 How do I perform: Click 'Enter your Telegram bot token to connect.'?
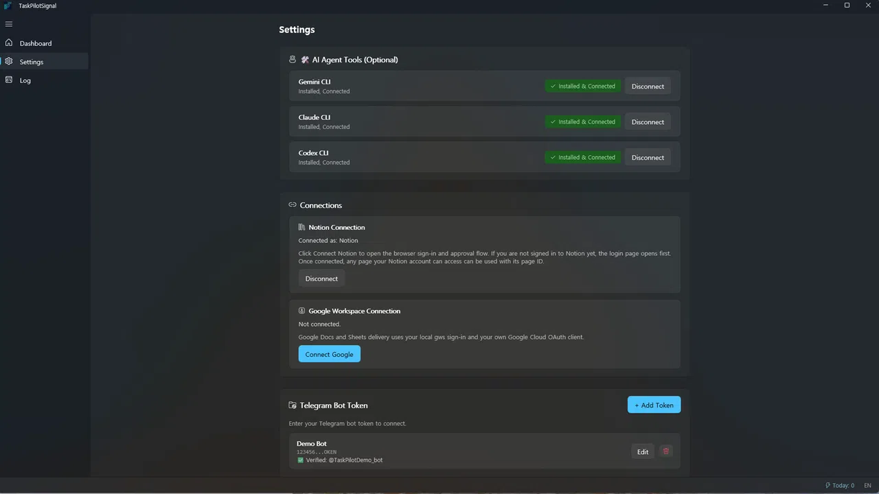point(347,423)
